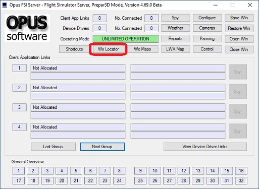Select client link number 2 box
The height and width of the screenshot is (189, 259).
click(20, 88)
